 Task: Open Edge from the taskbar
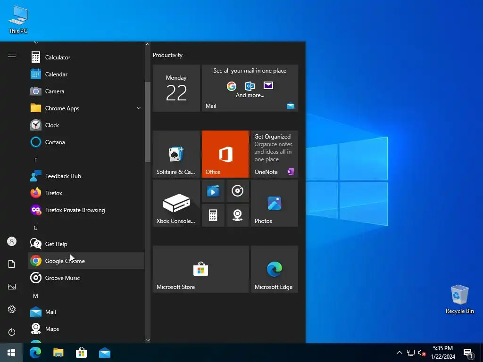point(35,353)
